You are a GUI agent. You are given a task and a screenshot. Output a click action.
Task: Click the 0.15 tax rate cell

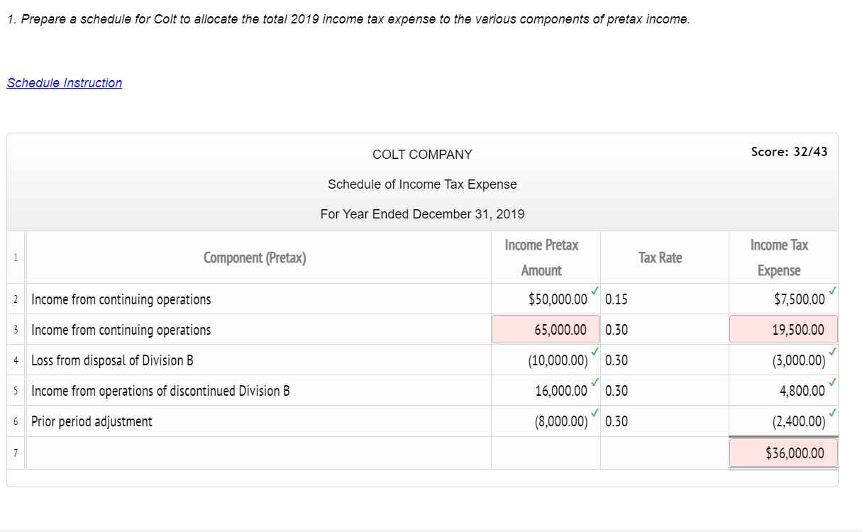pyautogui.click(x=617, y=299)
